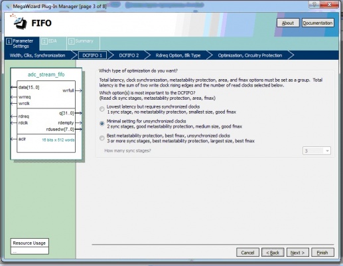The height and width of the screenshot is (266, 343).
Task: Go back to previous wizard page
Action: coord(273,253)
